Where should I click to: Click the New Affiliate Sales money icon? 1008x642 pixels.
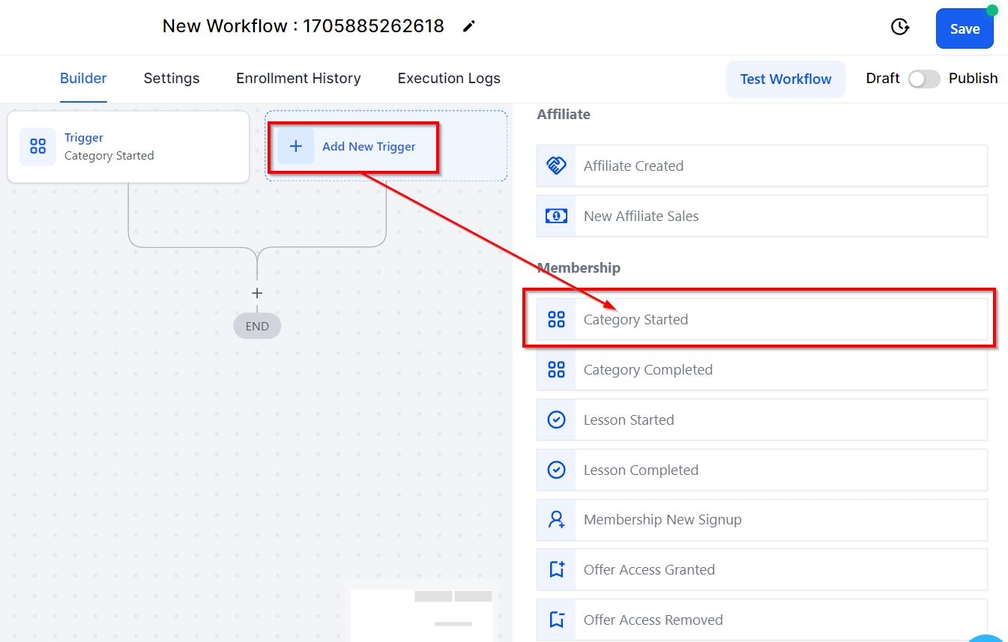(556, 216)
